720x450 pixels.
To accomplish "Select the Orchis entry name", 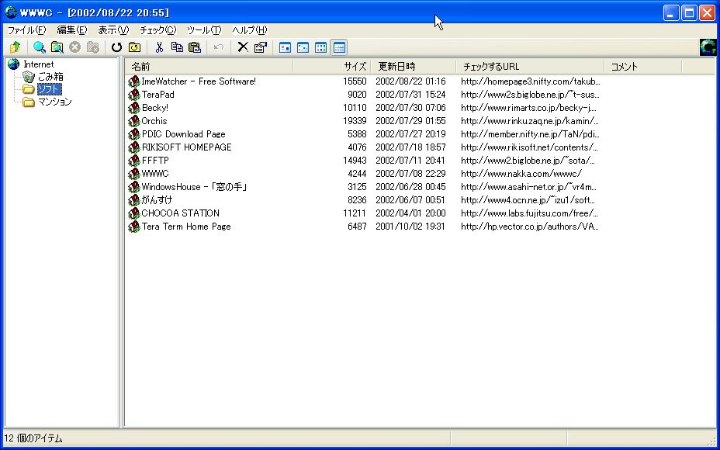I will 154,121.
